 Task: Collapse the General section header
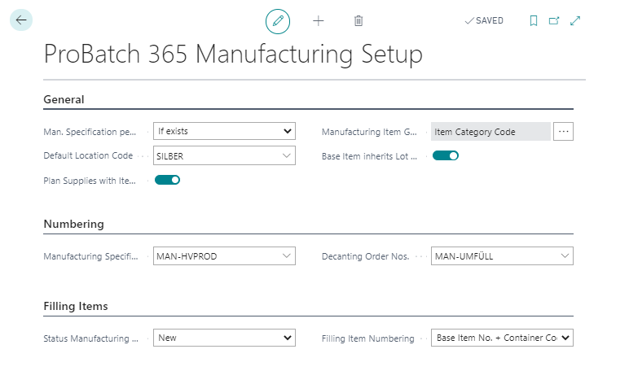pos(64,100)
